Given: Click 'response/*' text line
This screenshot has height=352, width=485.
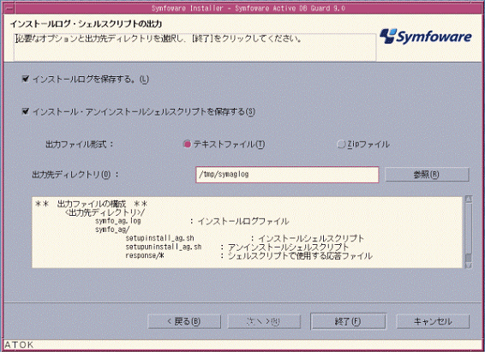Looking at the screenshot, I should (x=145, y=255).
